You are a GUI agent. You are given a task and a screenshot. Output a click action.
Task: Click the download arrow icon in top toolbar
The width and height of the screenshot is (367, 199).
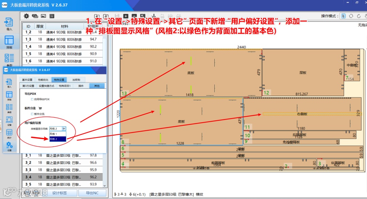[x=154, y=16]
